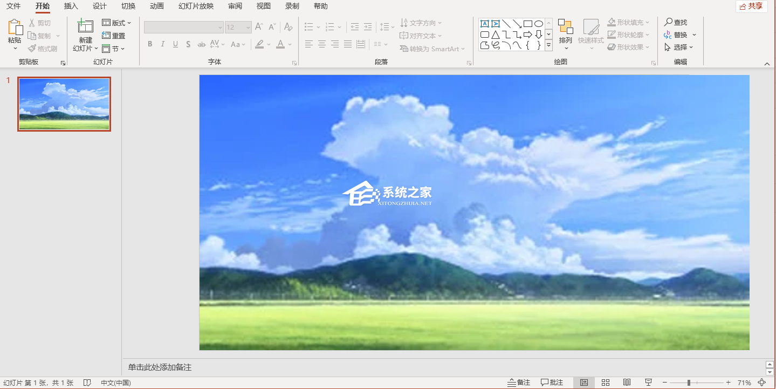This screenshot has width=776, height=389.
Task: Start slide show from status bar
Action: (x=648, y=383)
